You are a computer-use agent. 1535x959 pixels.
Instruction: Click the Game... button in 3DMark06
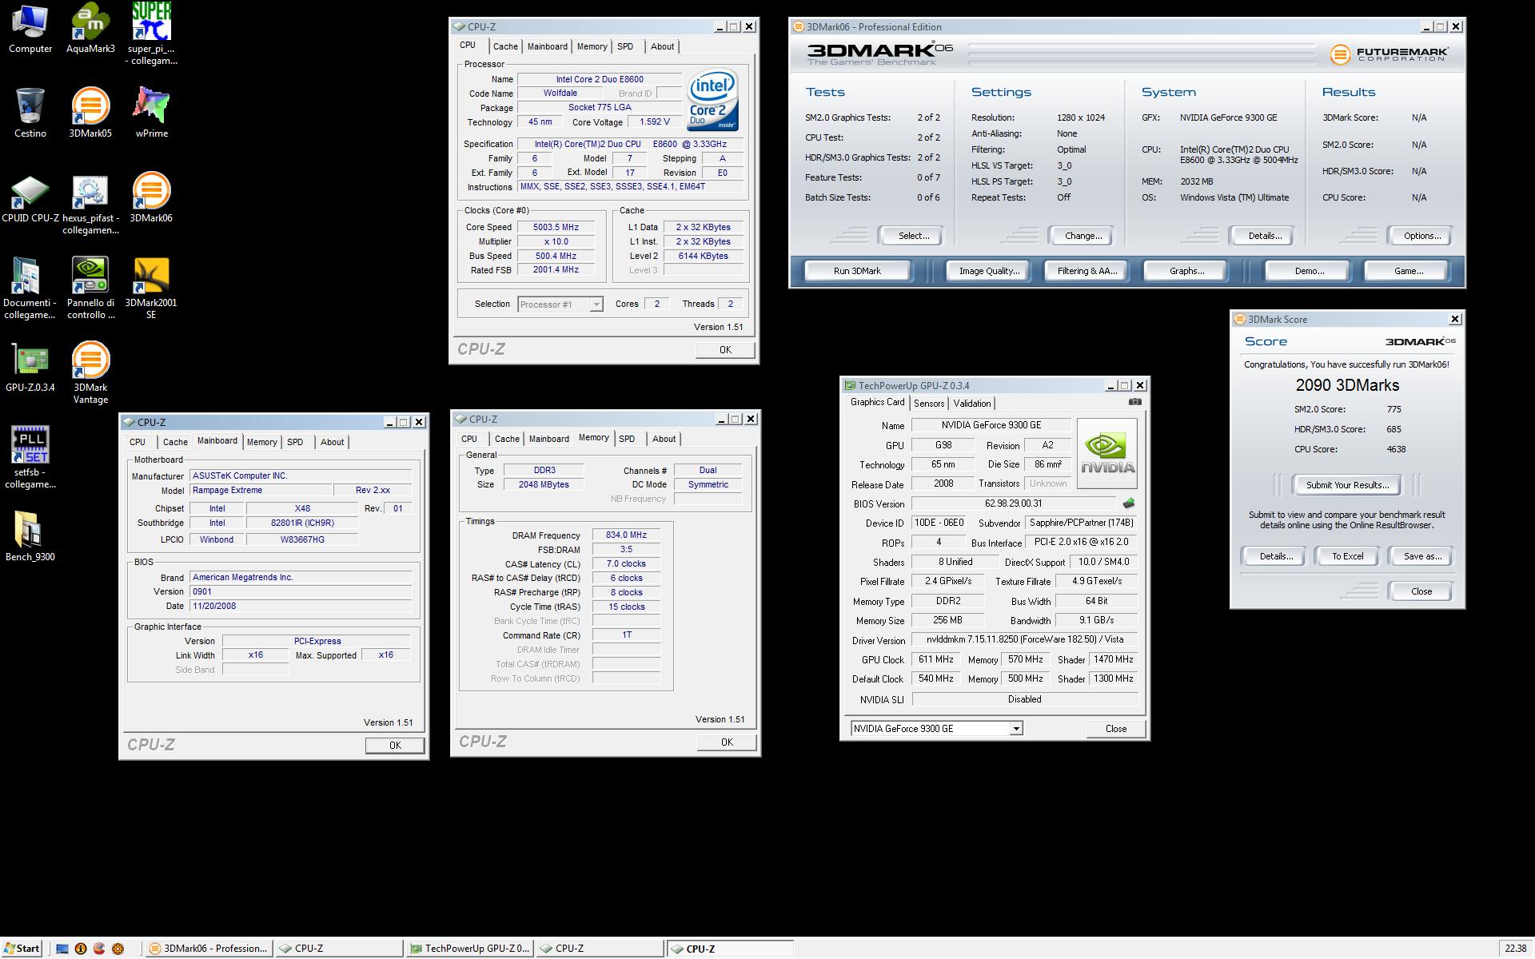pos(1408,271)
